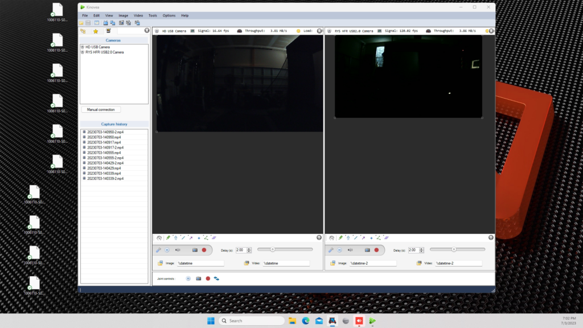The height and width of the screenshot is (328, 583).
Task: Pause the HD USB Camera stream
Action: [x=167, y=249]
